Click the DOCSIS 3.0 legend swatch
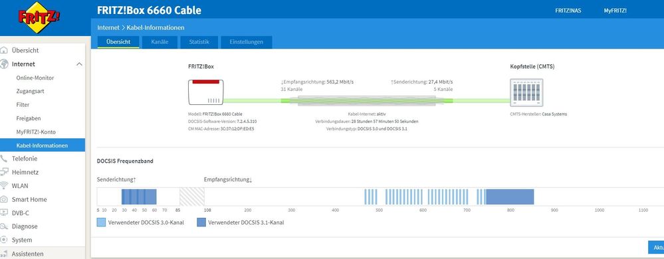 click(101, 222)
